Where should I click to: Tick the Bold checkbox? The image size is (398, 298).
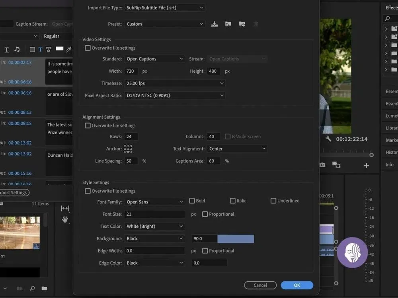click(192, 201)
